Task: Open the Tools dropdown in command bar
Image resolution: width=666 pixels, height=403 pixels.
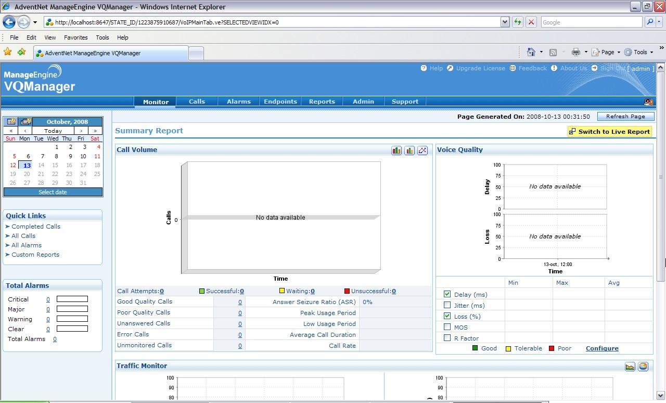Action: pyautogui.click(x=638, y=52)
